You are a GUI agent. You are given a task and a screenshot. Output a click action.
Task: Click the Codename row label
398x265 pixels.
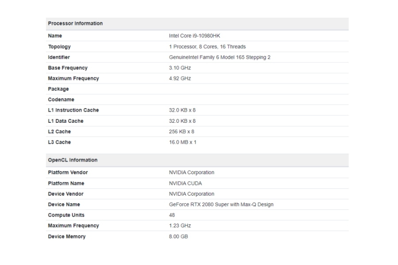pyautogui.click(x=61, y=100)
